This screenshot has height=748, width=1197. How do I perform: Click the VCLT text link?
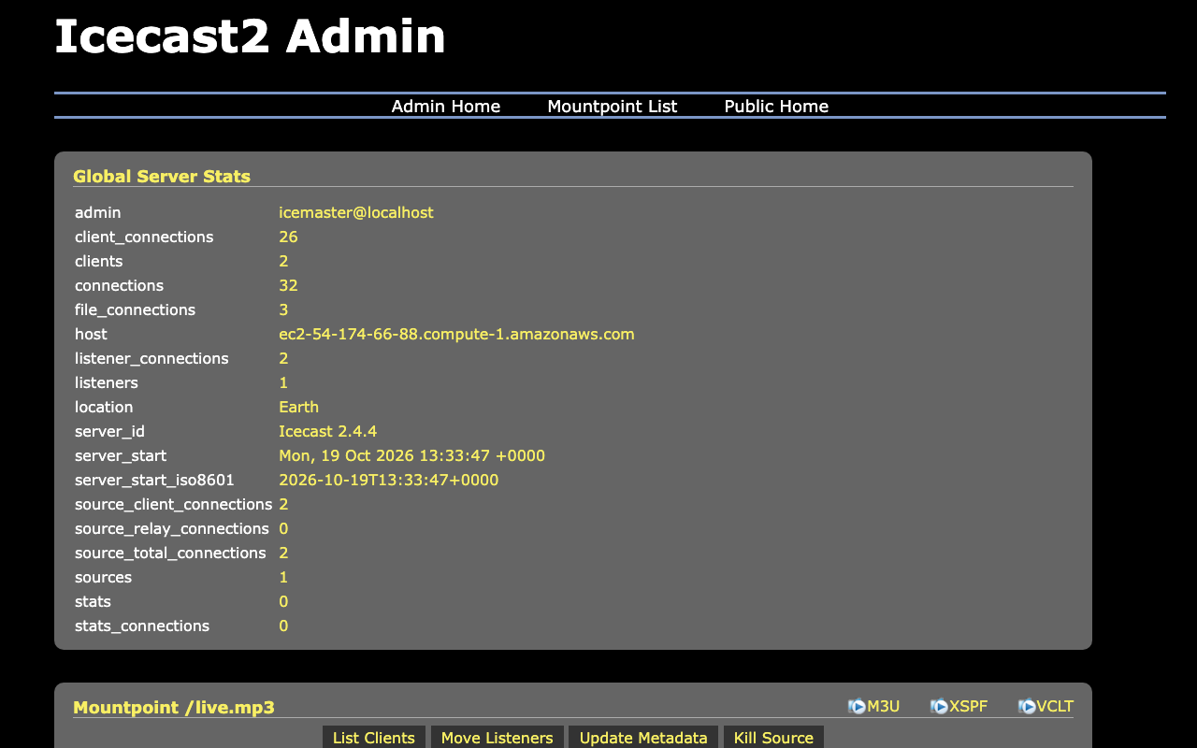[1055, 707]
